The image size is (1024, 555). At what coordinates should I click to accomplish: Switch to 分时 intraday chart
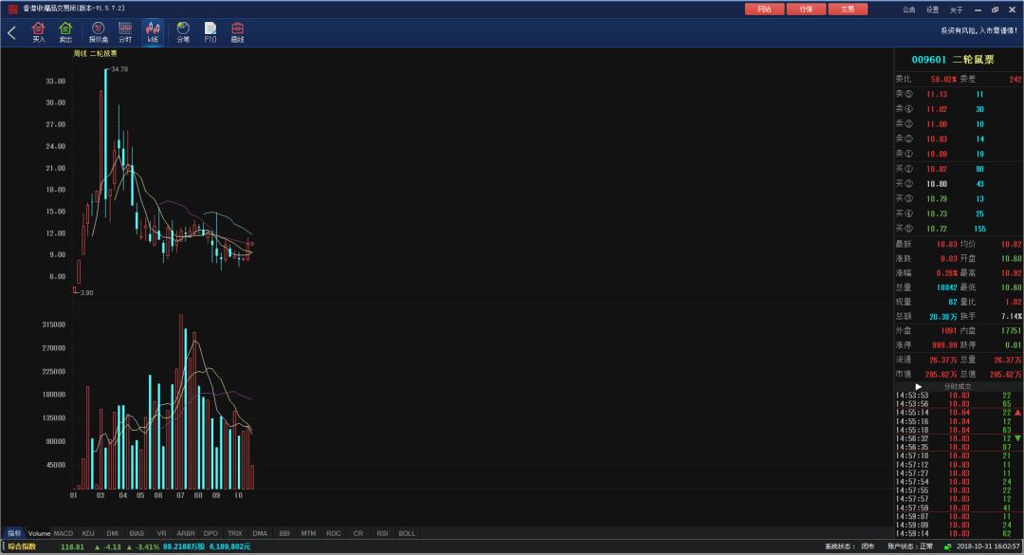(x=125, y=32)
